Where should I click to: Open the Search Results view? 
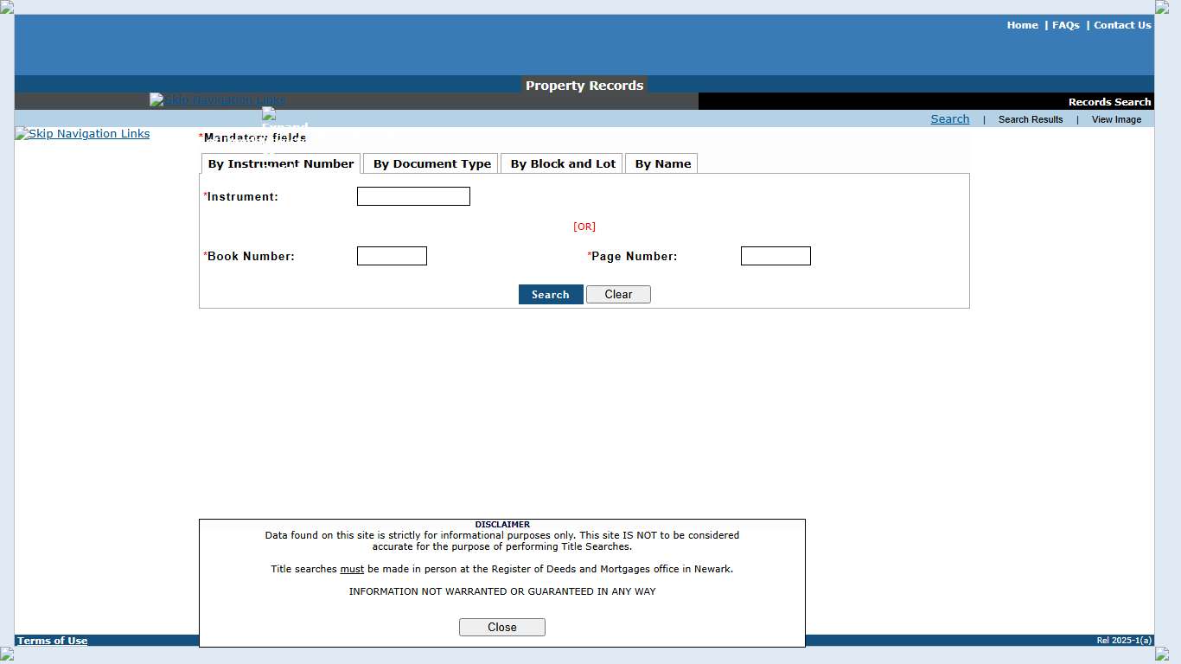[x=1030, y=119]
